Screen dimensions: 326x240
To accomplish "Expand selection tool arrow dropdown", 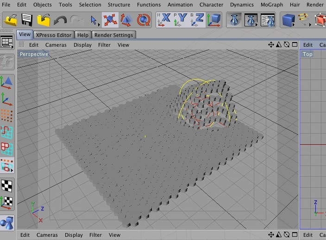I will point(99,25).
